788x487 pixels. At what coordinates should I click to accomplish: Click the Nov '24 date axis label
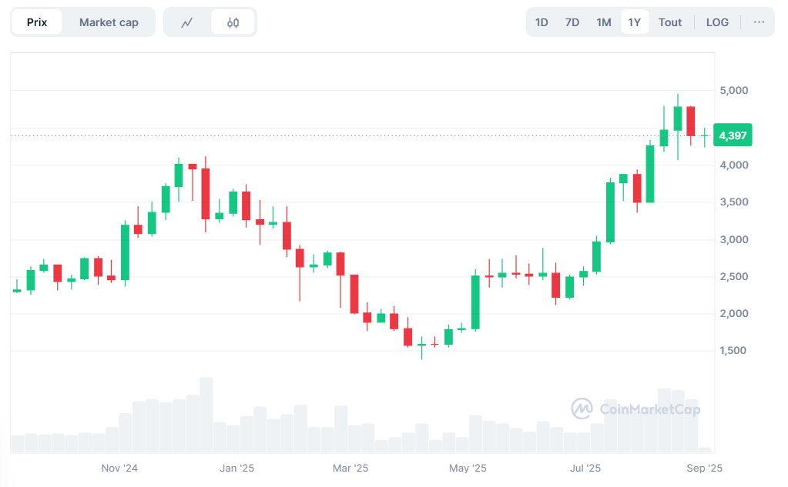pos(119,468)
